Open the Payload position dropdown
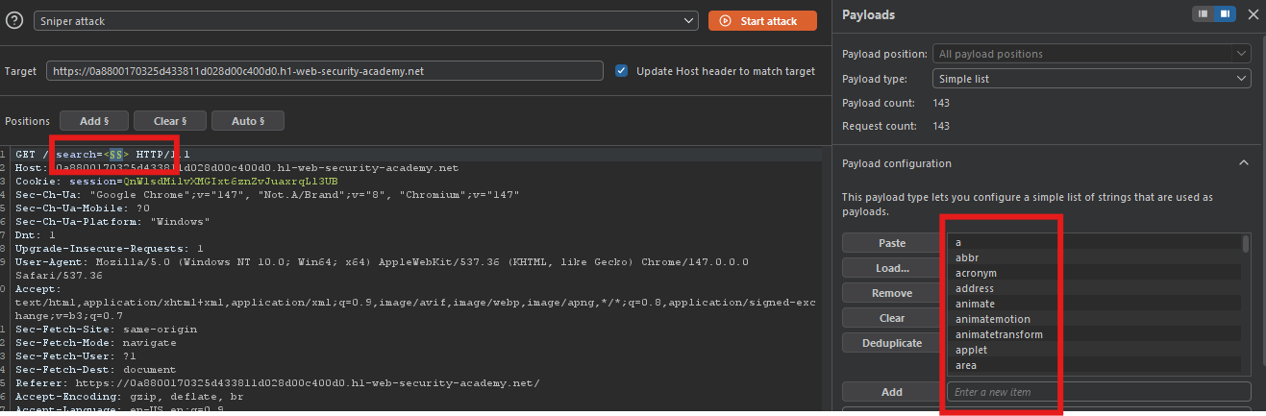This screenshot has width=1266, height=416. coord(1091,54)
